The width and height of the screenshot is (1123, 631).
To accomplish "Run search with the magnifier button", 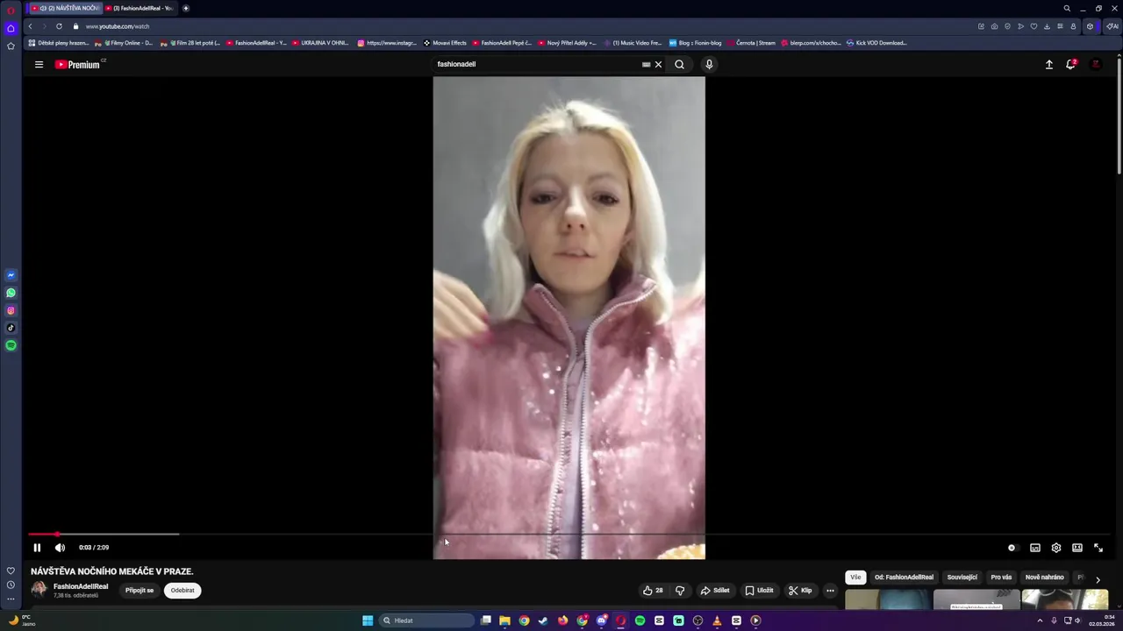I will point(679,64).
